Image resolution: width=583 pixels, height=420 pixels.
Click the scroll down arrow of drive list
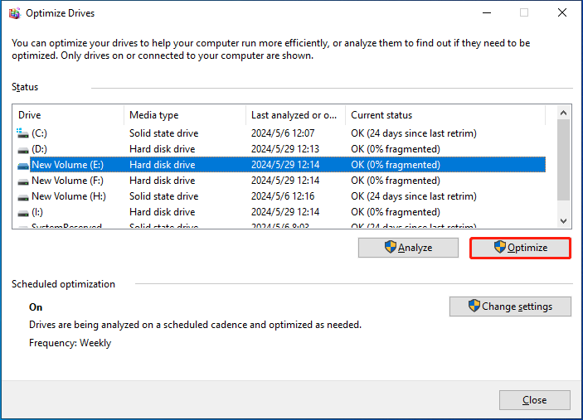pyautogui.click(x=563, y=221)
